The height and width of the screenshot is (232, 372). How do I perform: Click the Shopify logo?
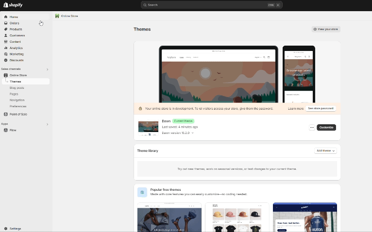point(13,5)
